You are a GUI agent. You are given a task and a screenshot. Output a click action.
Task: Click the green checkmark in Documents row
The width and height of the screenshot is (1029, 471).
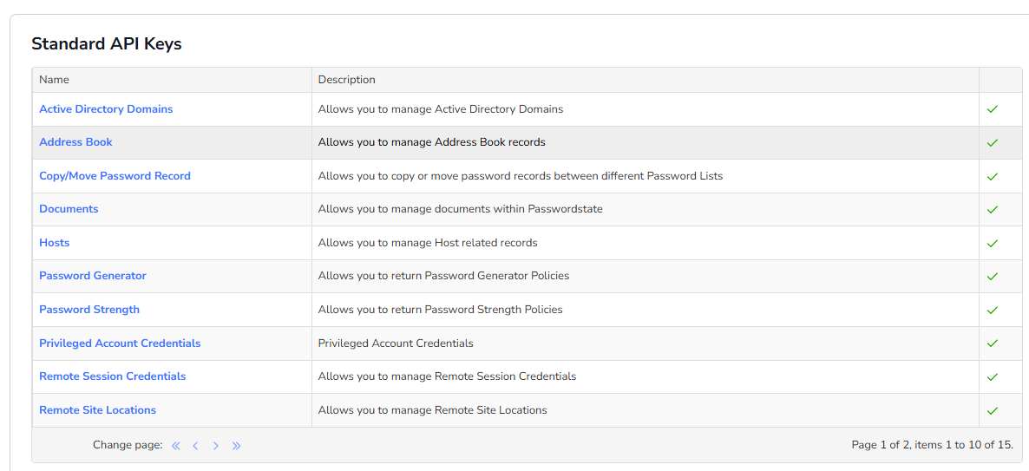pyautogui.click(x=993, y=209)
